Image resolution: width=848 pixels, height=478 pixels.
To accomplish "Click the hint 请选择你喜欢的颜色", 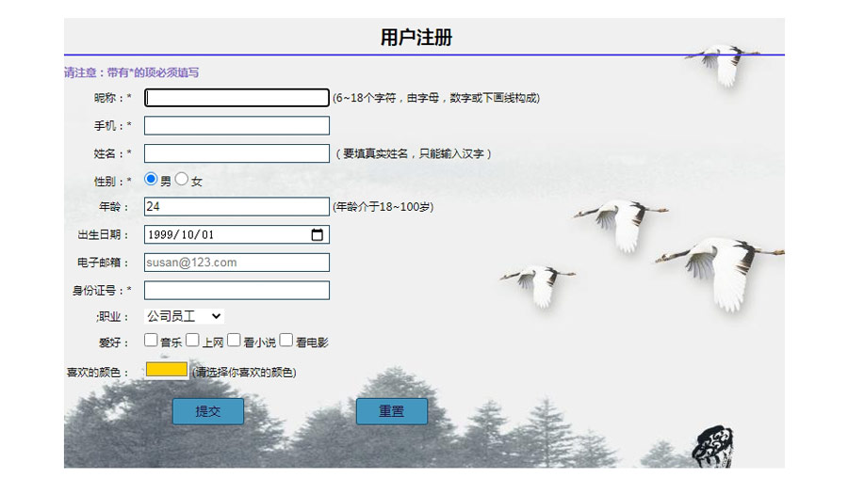I will click(244, 372).
